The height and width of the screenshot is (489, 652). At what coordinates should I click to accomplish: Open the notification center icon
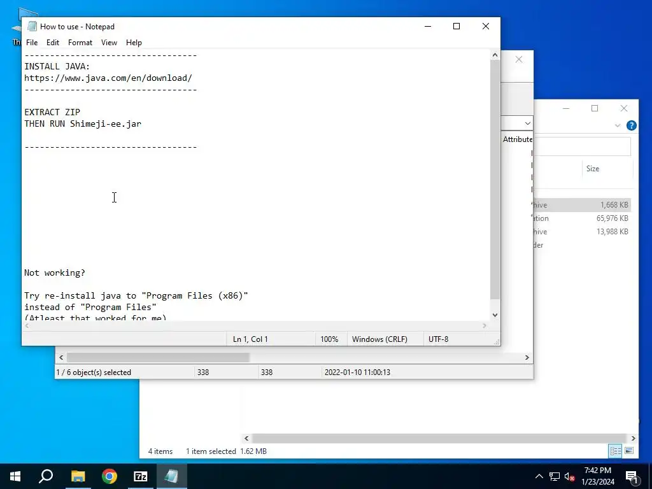(632, 476)
